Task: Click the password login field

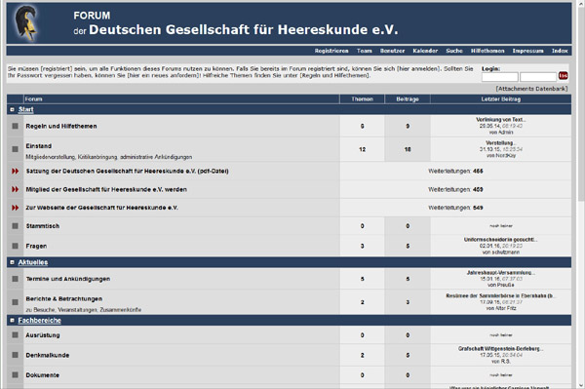Action: tap(538, 77)
